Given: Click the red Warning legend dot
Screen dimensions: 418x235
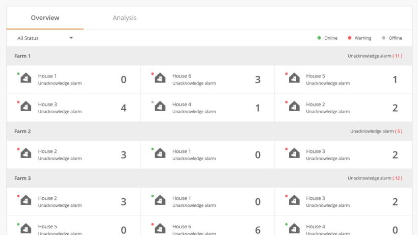Looking at the screenshot, I should point(350,38).
